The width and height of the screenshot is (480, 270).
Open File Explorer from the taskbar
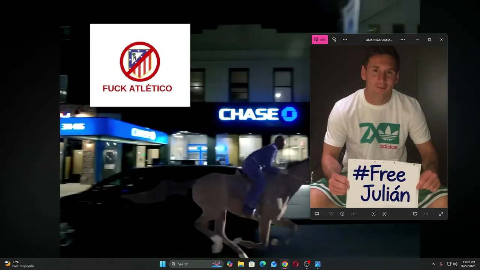tap(241, 264)
